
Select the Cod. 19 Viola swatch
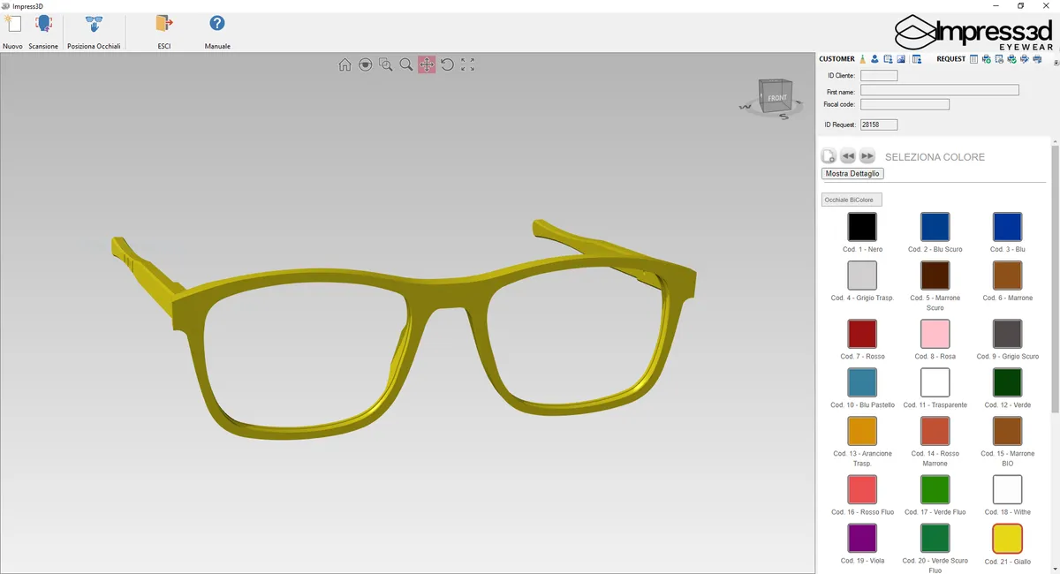point(862,538)
